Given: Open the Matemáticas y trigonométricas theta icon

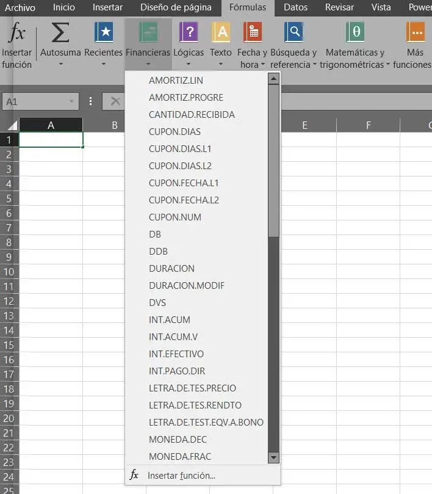Looking at the screenshot, I should click(x=355, y=32).
